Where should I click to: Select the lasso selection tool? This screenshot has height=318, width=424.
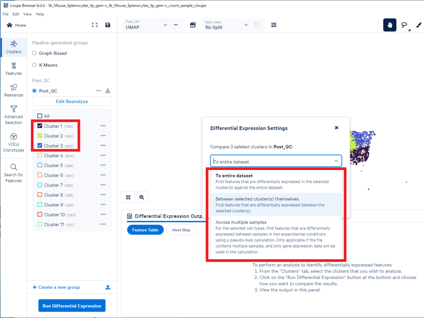coord(404,25)
